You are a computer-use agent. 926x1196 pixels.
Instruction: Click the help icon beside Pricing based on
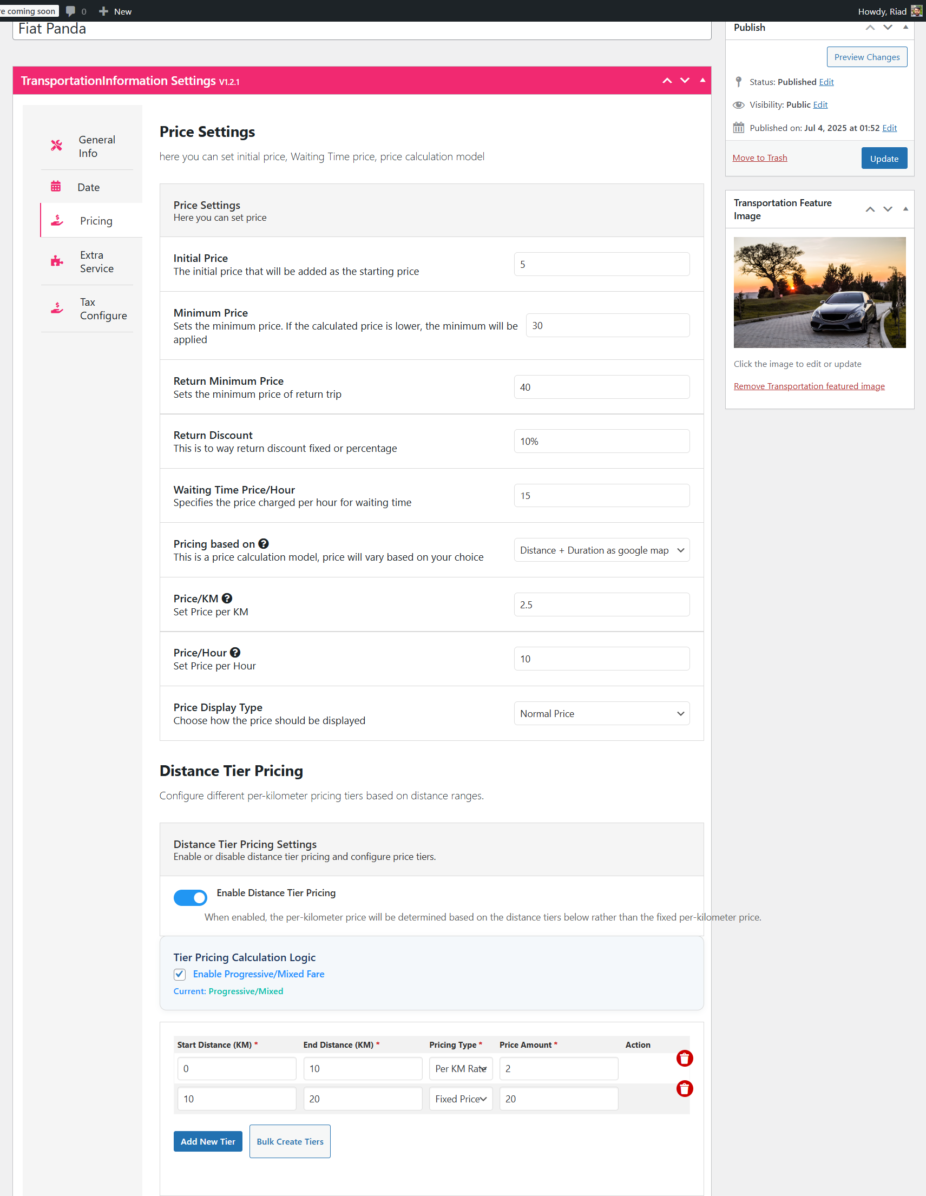point(264,544)
